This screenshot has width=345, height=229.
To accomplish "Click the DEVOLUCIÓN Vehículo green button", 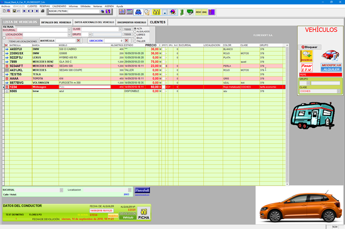I will click(128, 216).
